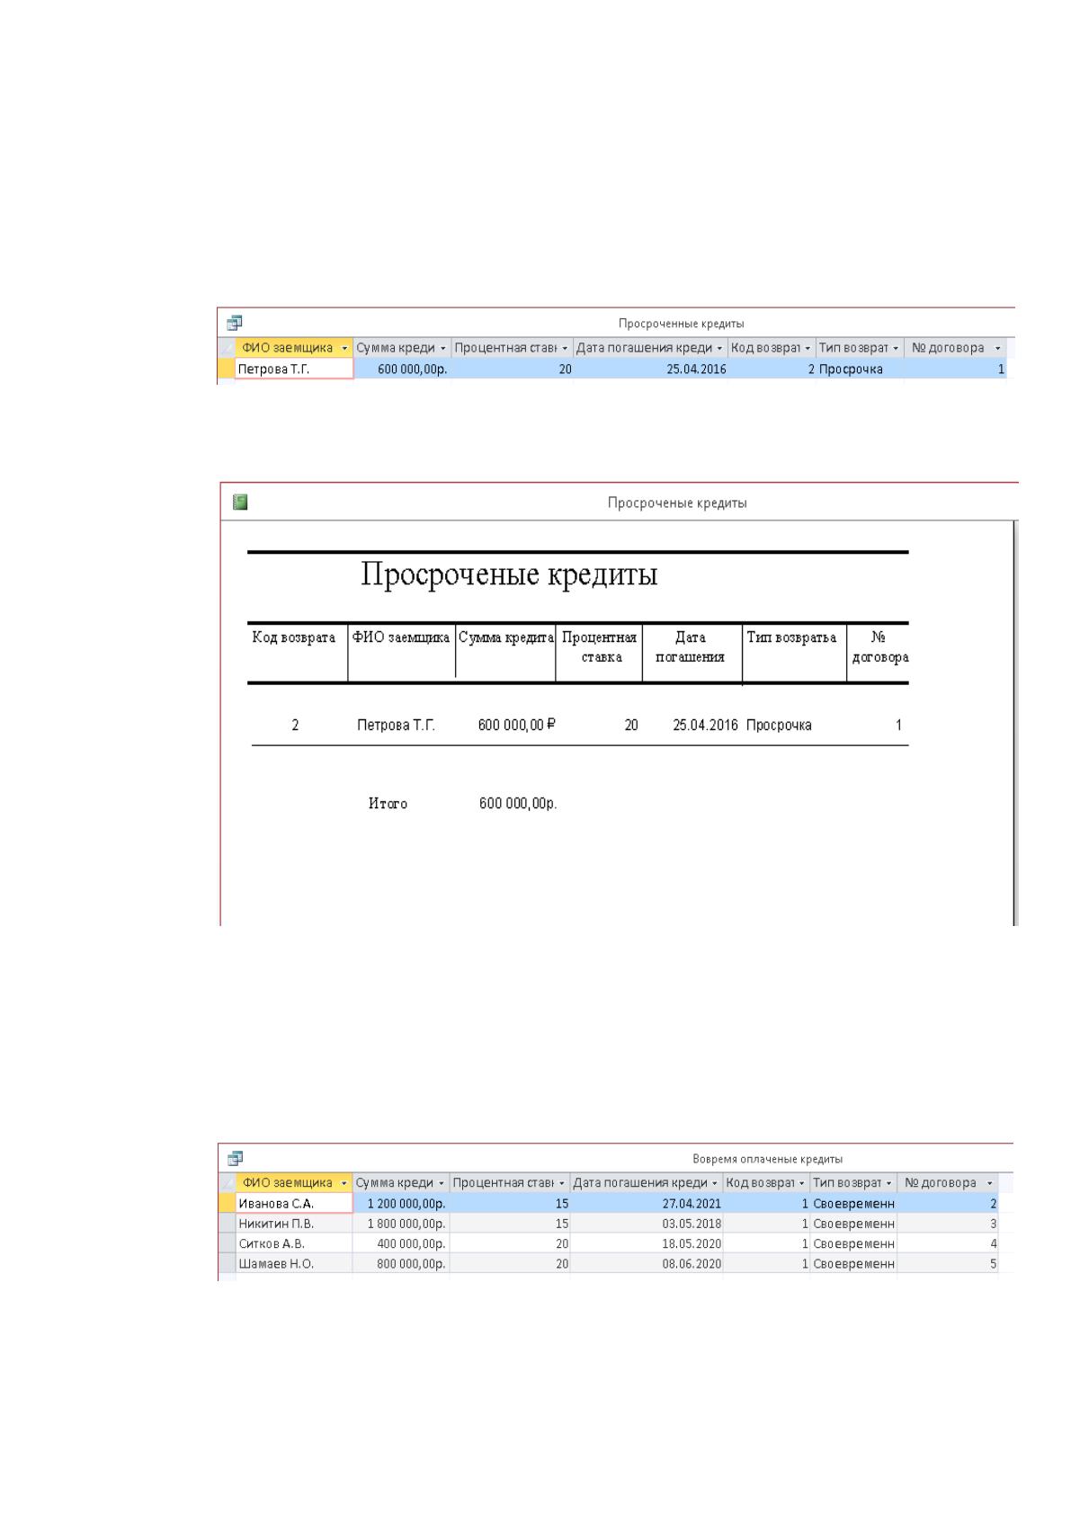The image size is (1071, 1514).
Task: Click the Просроченые кредиты report heading
Action: tap(509, 574)
